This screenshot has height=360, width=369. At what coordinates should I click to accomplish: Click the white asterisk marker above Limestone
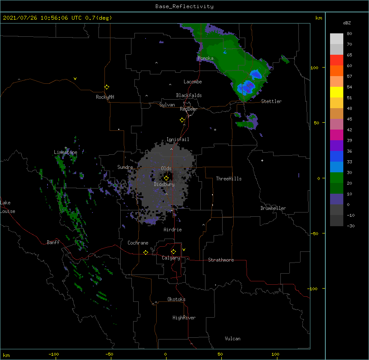click(x=66, y=148)
